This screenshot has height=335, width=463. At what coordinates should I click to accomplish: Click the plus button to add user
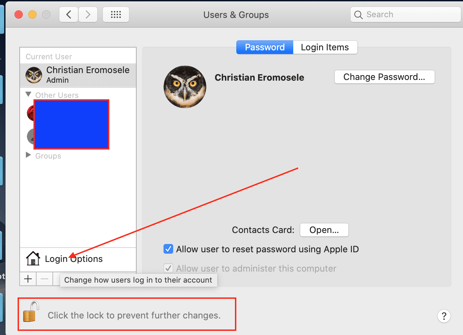(x=28, y=279)
